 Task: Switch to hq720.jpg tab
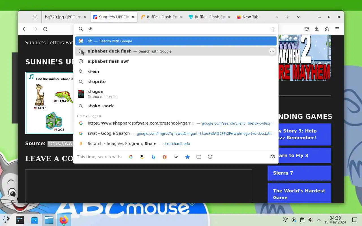[x=66, y=17]
